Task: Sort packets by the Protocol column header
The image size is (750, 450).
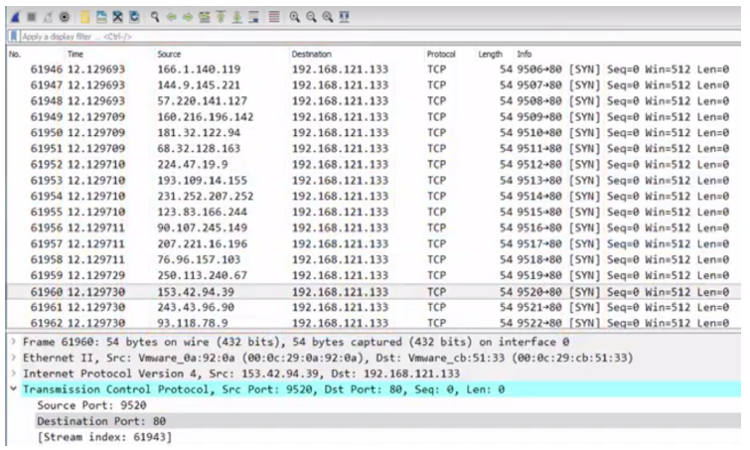Action: click(x=440, y=53)
